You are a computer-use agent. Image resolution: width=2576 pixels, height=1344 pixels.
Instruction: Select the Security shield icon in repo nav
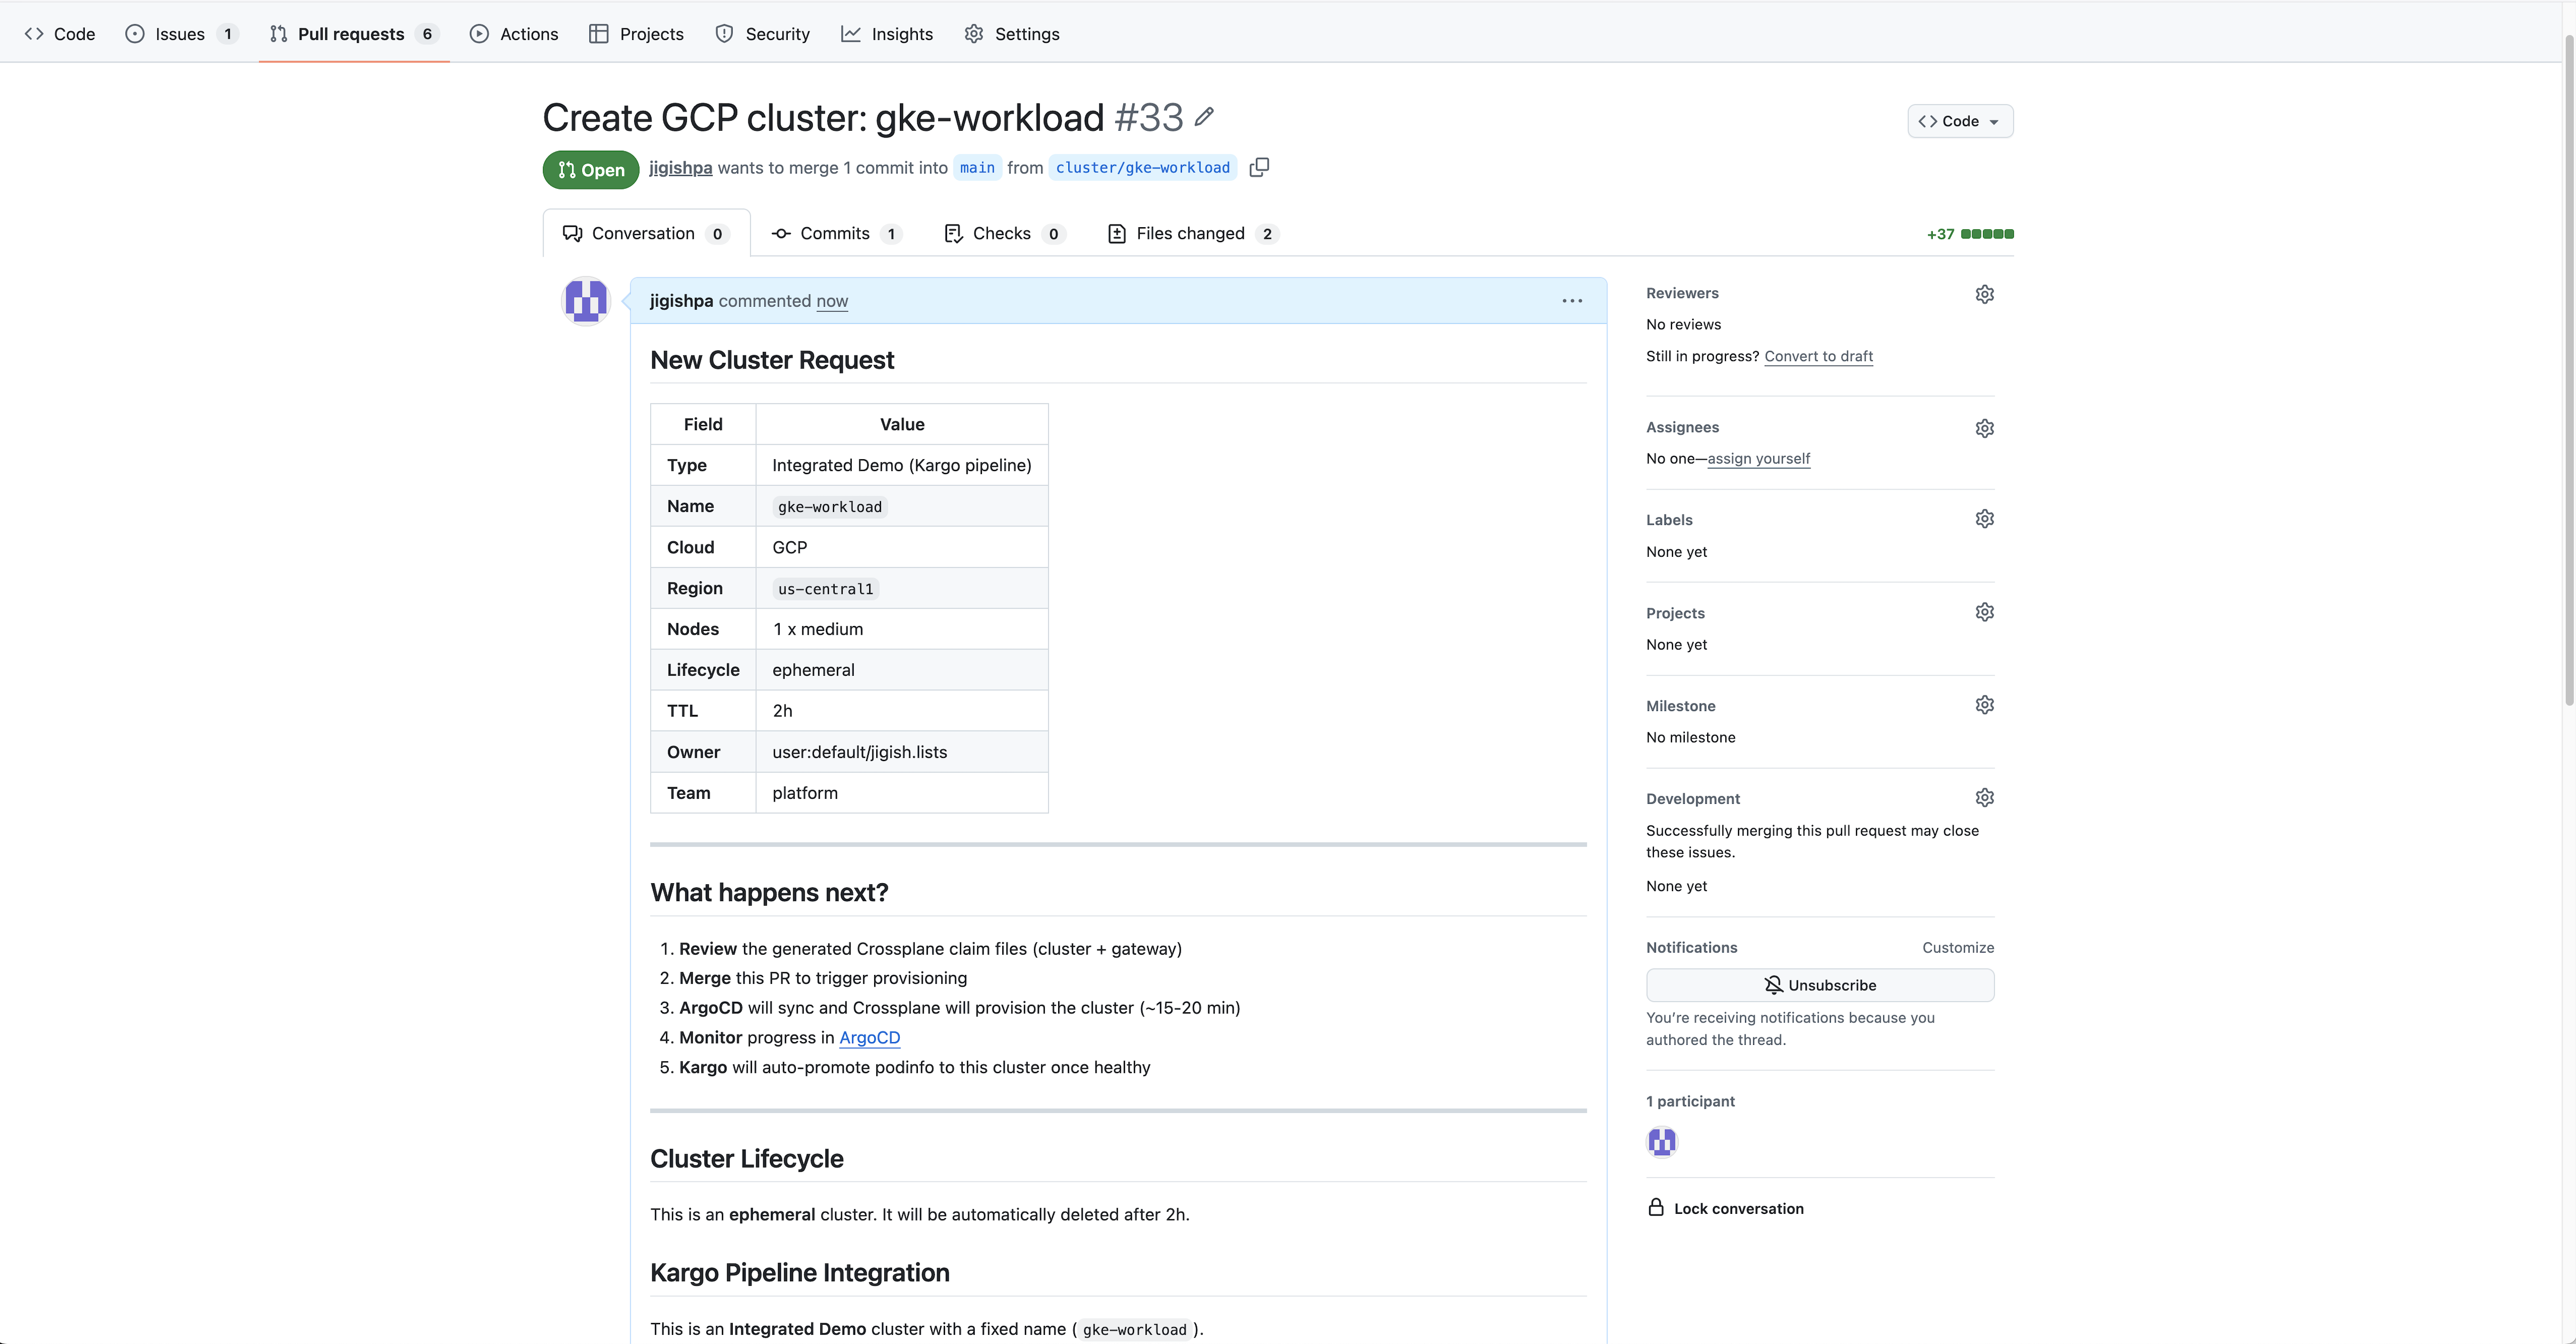click(x=724, y=33)
